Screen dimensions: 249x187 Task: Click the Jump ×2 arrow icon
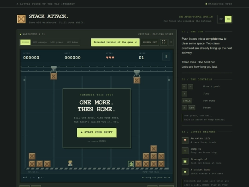(185, 151)
